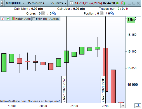The width and height of the screenshot is (142, 109).
Task: Click the red down arrow sell button
Action: [x=3, y=19]
